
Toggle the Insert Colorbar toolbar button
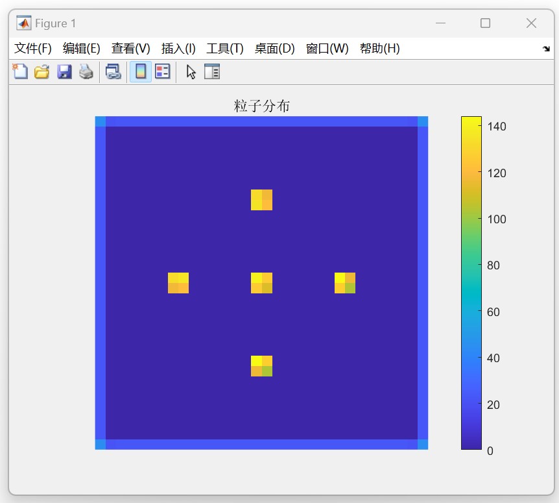[x=141, y=71]
